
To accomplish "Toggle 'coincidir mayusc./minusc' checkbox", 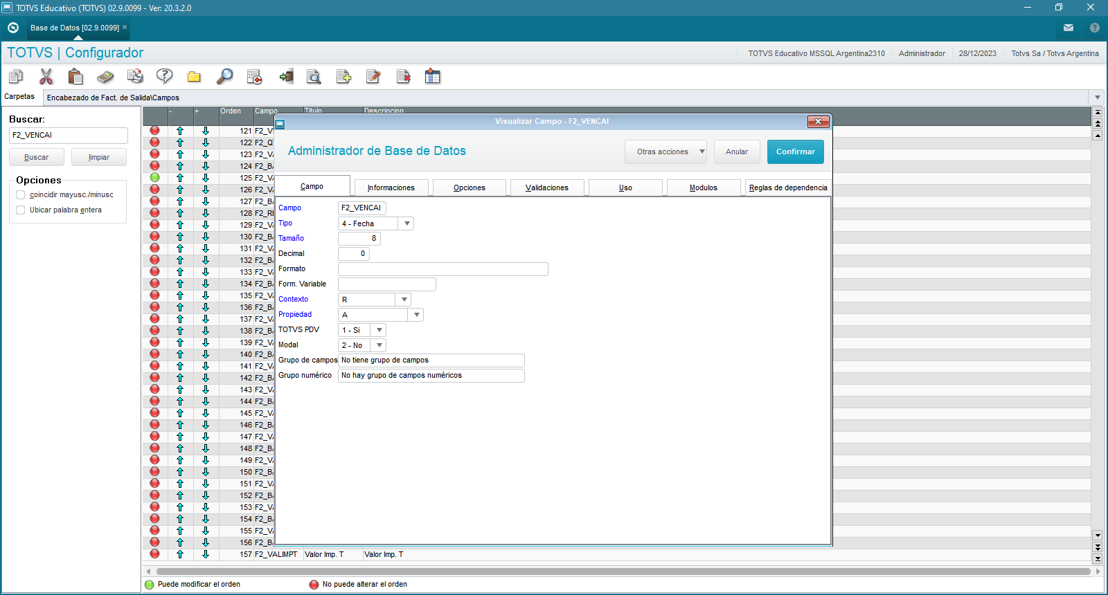I will [21, 195].
